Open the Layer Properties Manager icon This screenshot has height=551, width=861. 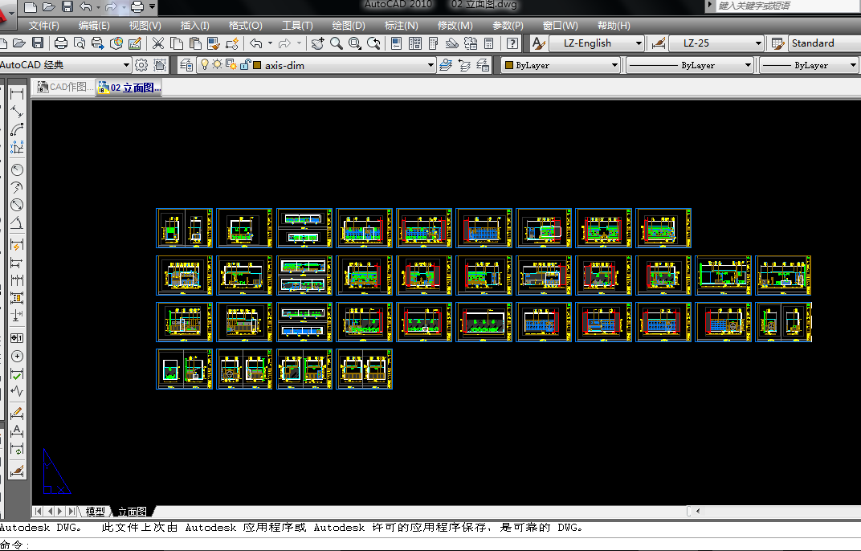[x=186, y=65]
